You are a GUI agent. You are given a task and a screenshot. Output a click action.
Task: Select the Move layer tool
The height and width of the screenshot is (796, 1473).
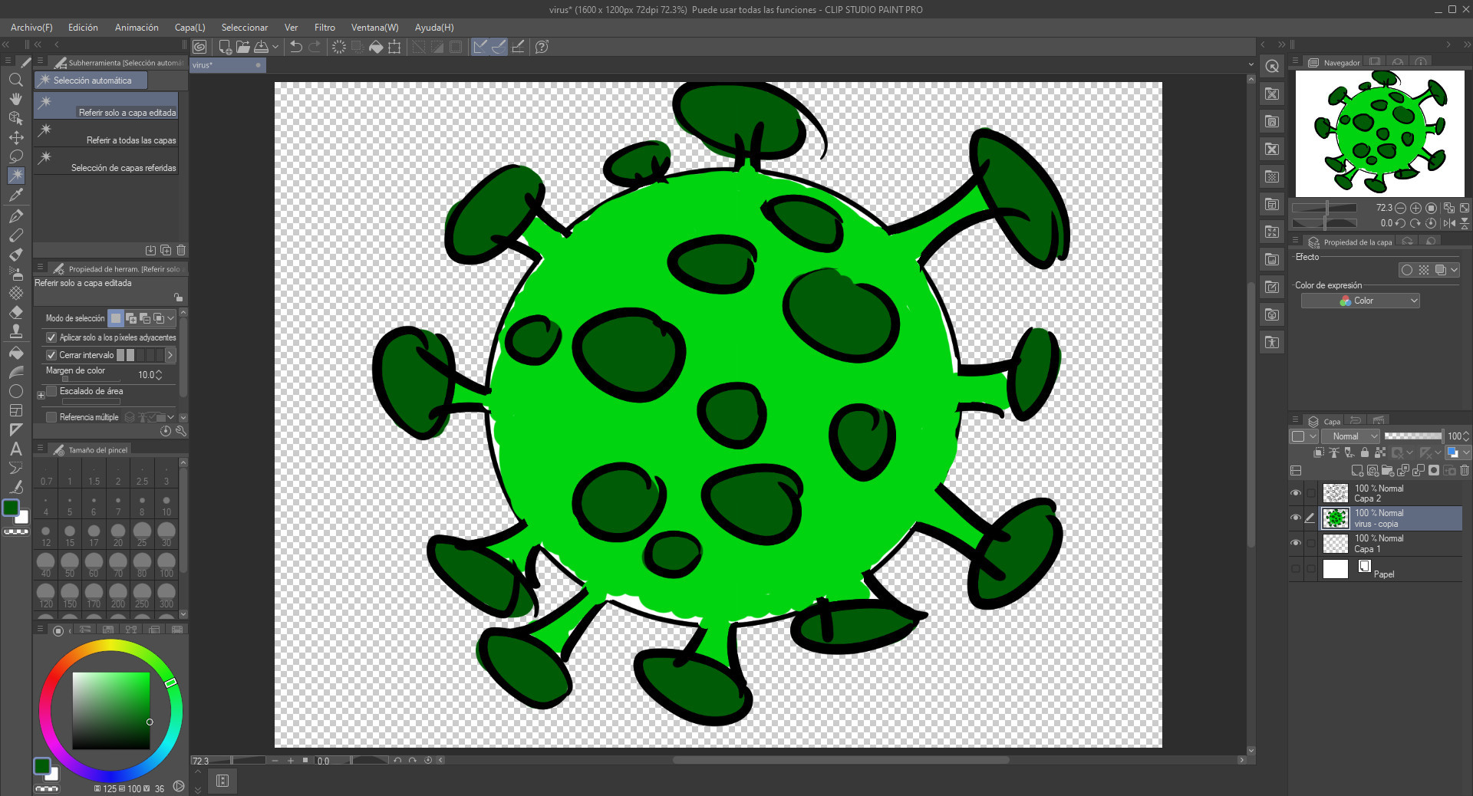tap(15, 137)
